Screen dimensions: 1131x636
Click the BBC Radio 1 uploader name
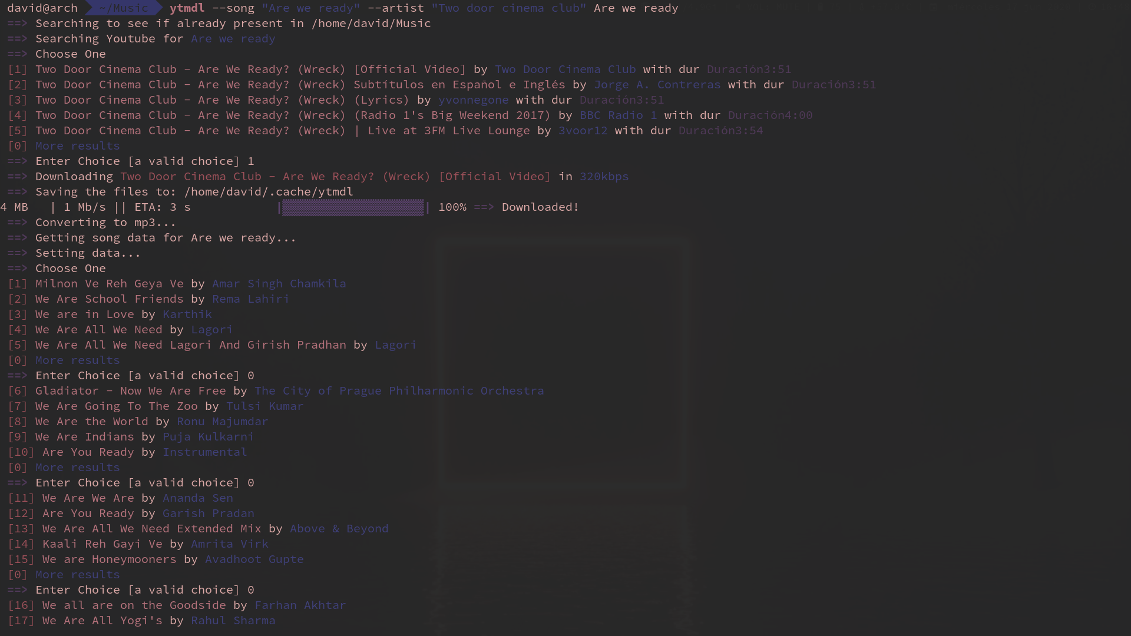618,115
